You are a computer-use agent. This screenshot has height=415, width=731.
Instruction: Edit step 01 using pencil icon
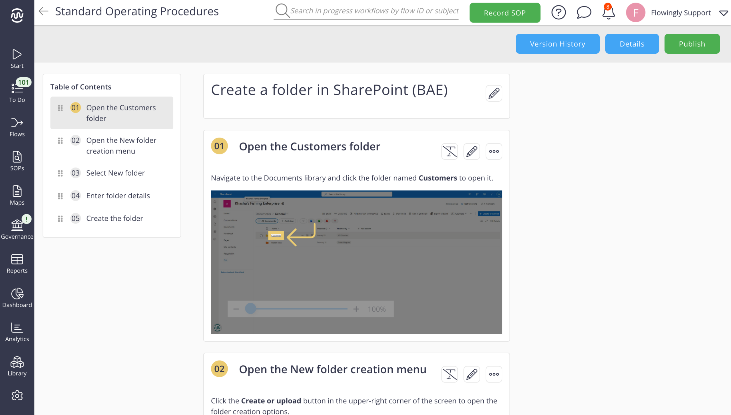[471, 151]
